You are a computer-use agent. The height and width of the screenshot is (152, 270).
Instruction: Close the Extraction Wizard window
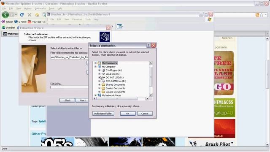pos(108,28)
